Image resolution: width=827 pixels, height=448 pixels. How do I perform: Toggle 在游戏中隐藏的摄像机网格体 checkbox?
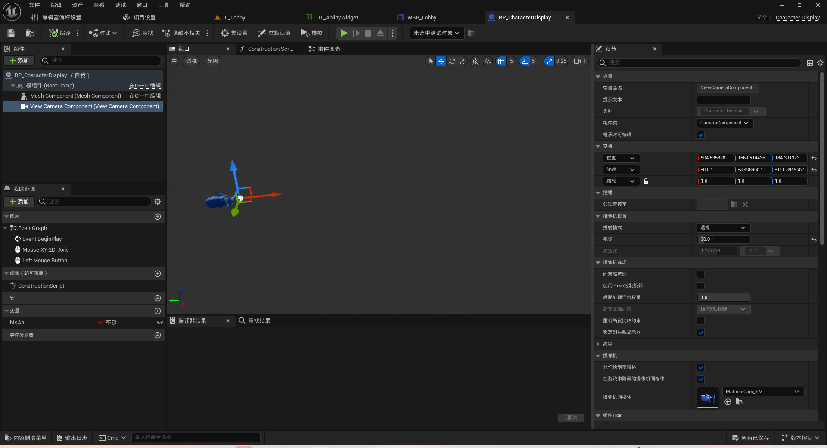click(701, 379)
